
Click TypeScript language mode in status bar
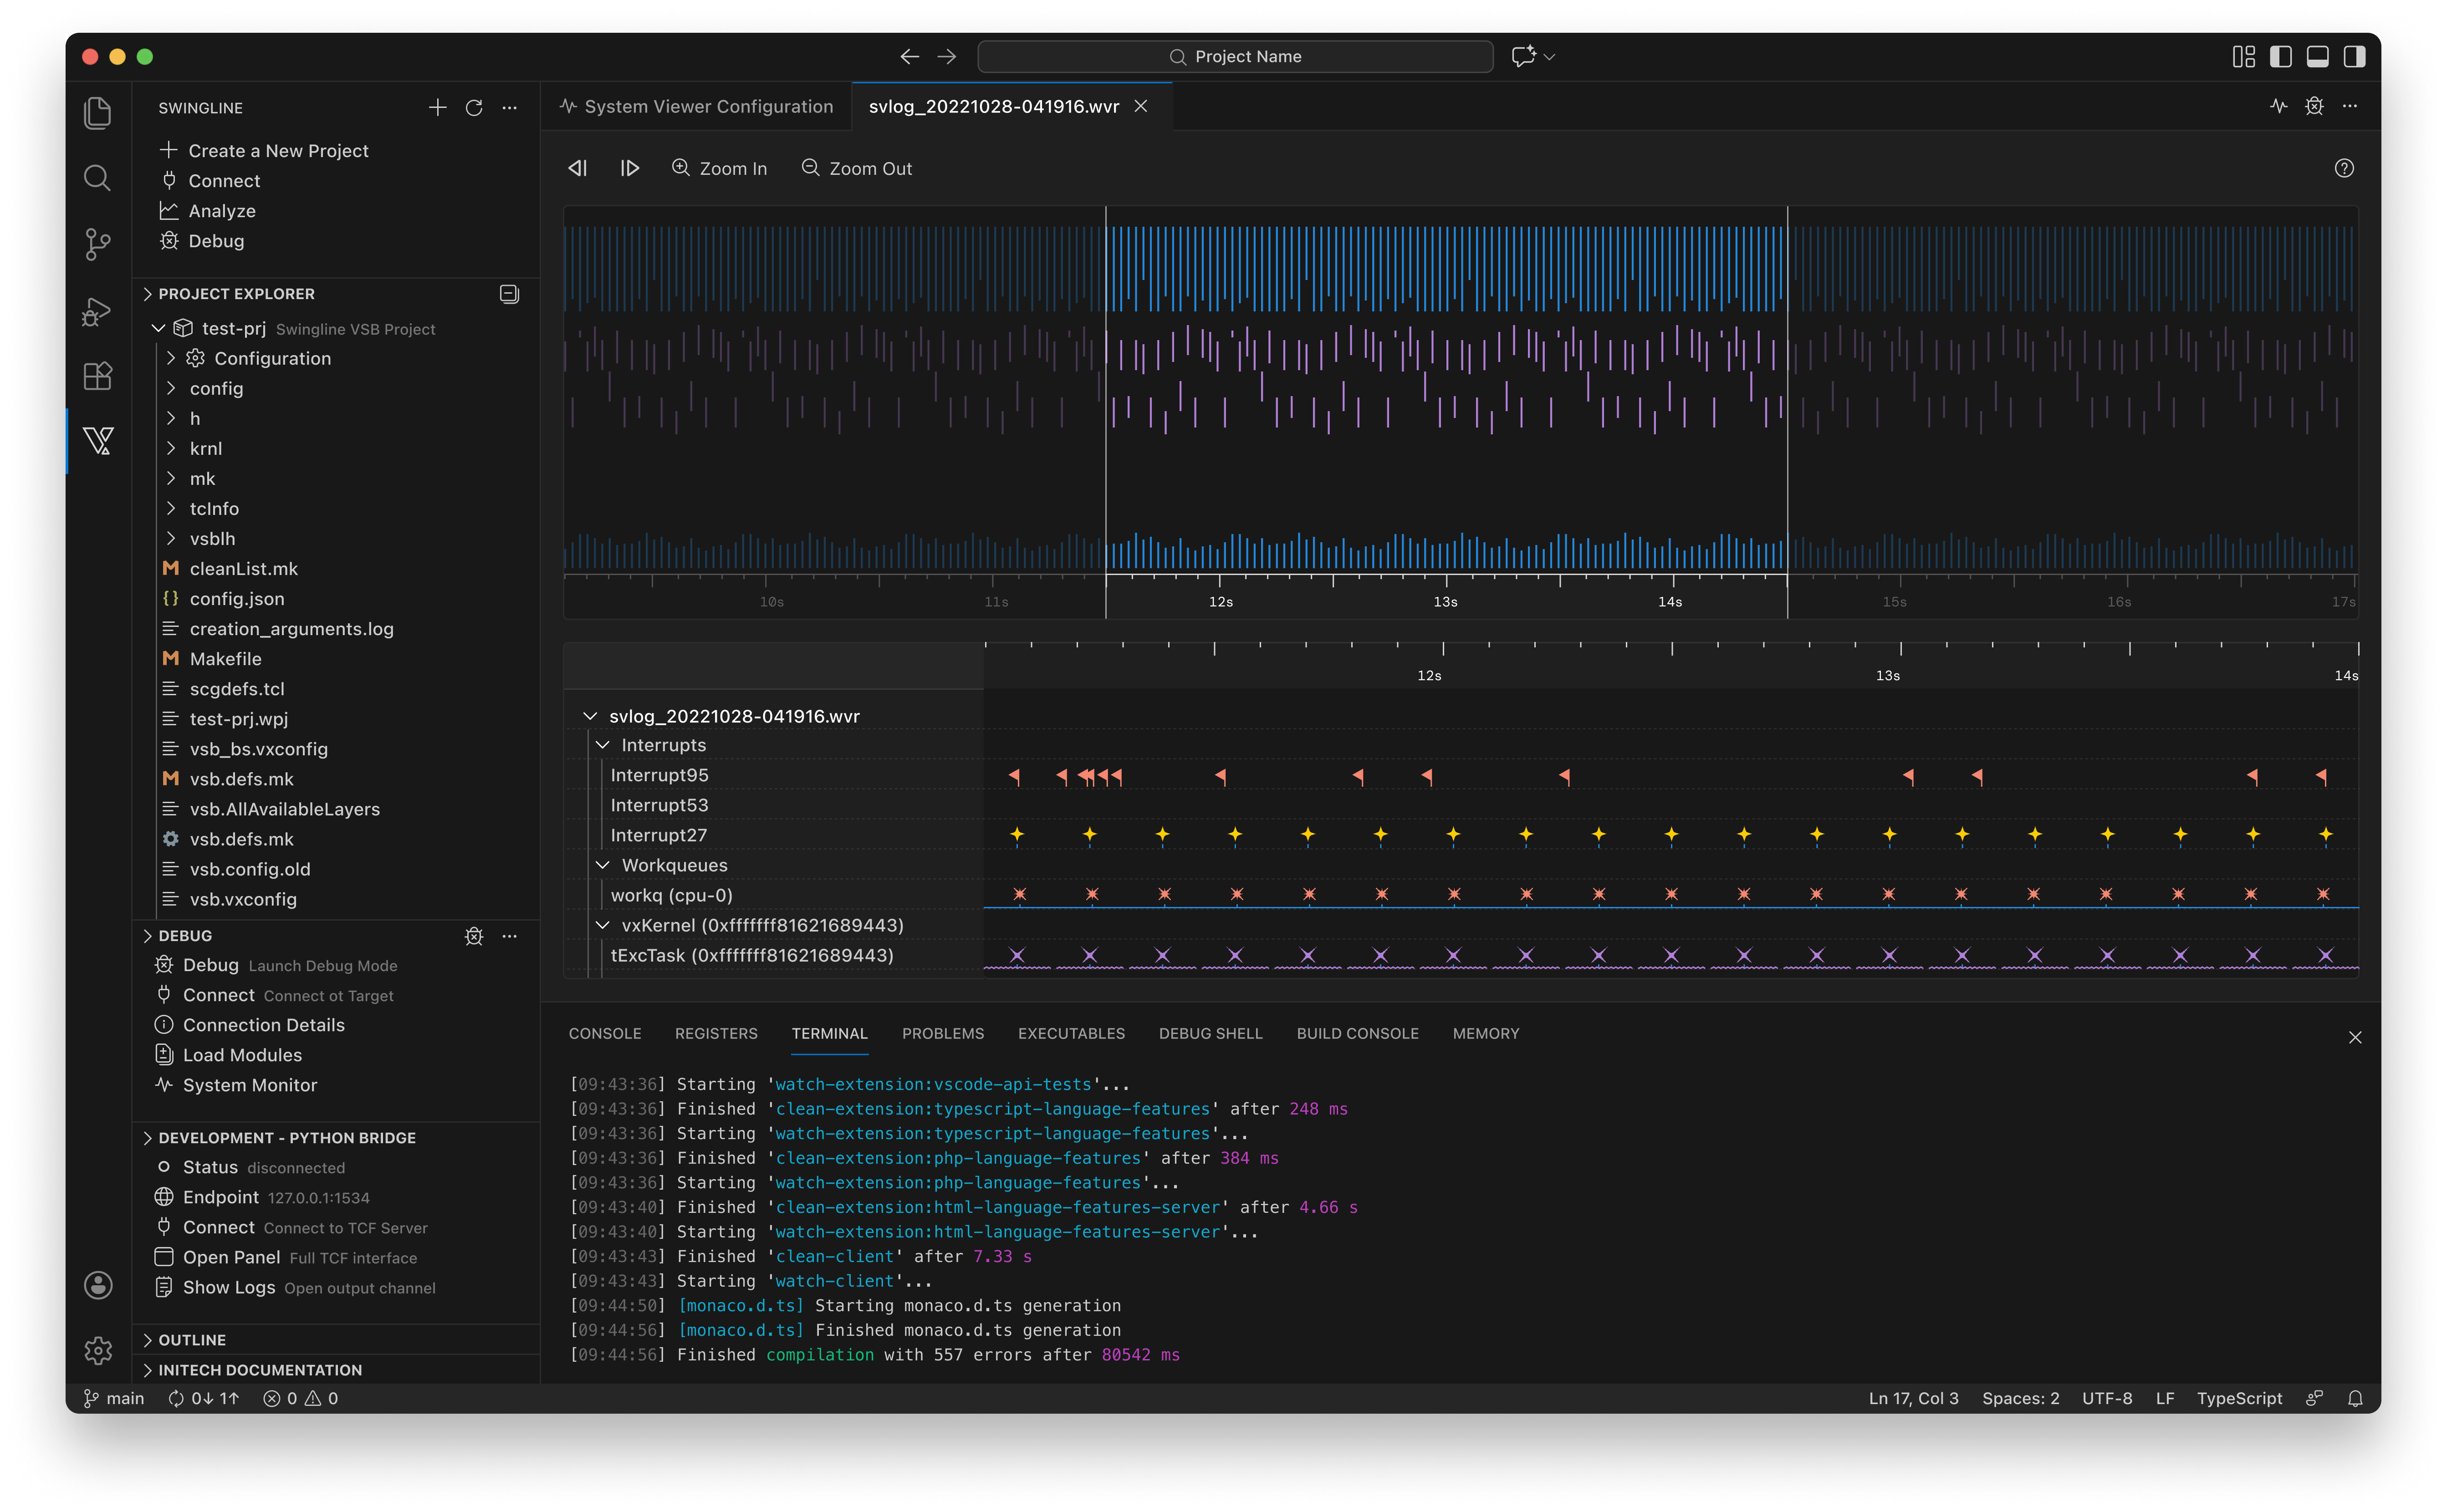[x=2239, y=1399]
